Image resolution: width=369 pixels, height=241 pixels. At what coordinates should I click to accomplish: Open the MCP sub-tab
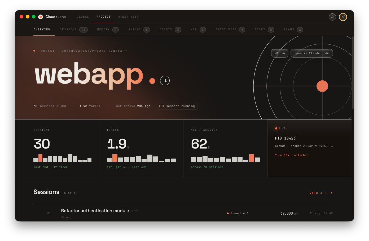198,30
